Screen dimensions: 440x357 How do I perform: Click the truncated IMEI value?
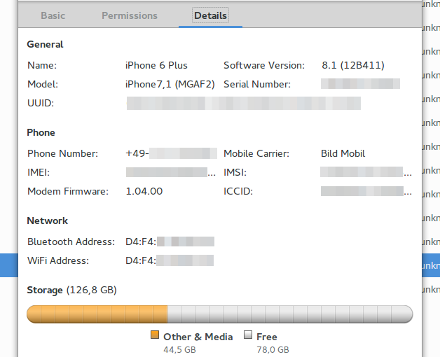(171, 172)
